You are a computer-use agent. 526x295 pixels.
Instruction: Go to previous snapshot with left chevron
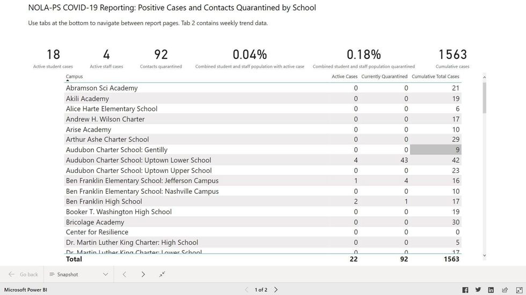tap(125, 274)
